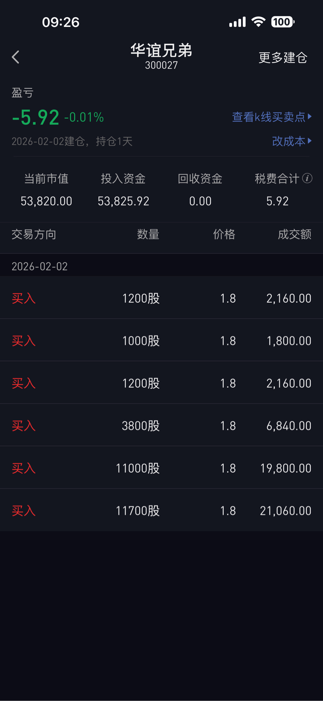Open the 3800股 buy transaction row
The height and width of the screenshot is (701, 323).
tap(161, 426)
